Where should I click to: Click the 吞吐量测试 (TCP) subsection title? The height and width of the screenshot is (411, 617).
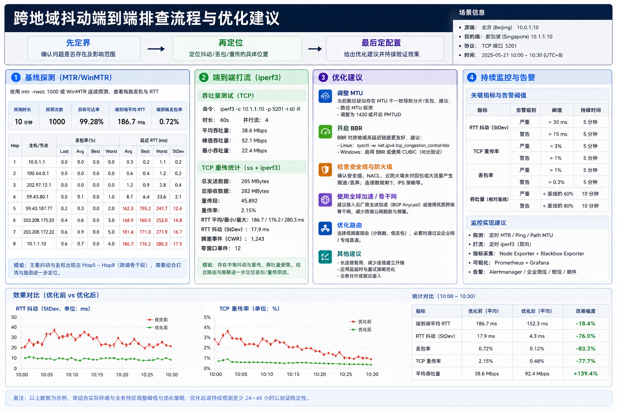tap(228, 96)
